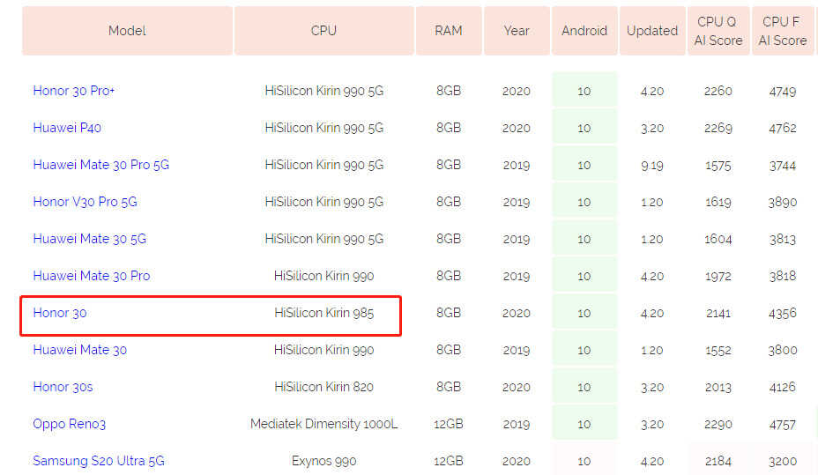This screenshot has height=475, width=818.
Task: Select the CPU F score 3890
Action: coord(783,203)
